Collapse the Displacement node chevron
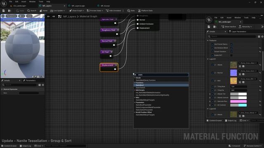 pos(116,65)
